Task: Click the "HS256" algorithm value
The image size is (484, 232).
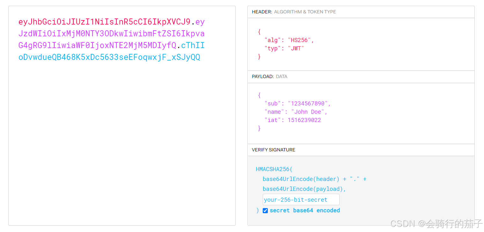Action: [x=299, y=40]
